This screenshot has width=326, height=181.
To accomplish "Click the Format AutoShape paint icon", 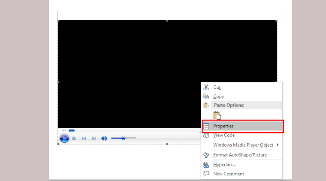I will pos(206,155).
